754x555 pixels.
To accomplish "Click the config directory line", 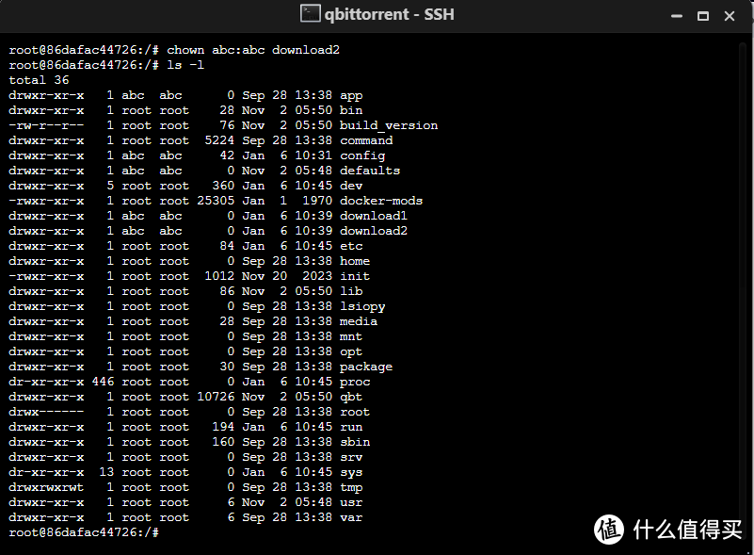I will (x=361, y=155).
